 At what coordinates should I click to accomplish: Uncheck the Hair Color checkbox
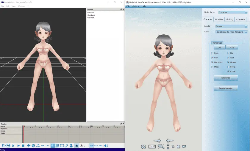[212, 62]
